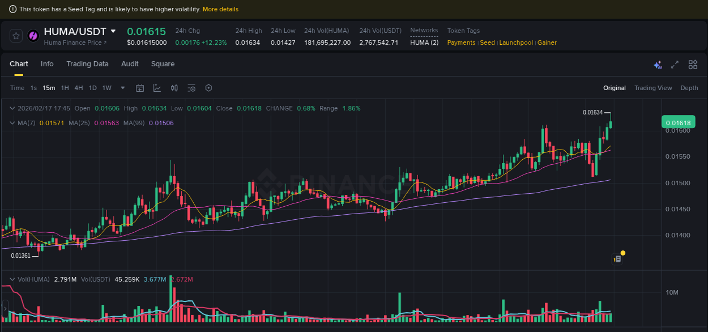The image size is (708, 332).
Task: Add HUMA/USDT to favorites with star icon
Action: (x=16, y=35)
